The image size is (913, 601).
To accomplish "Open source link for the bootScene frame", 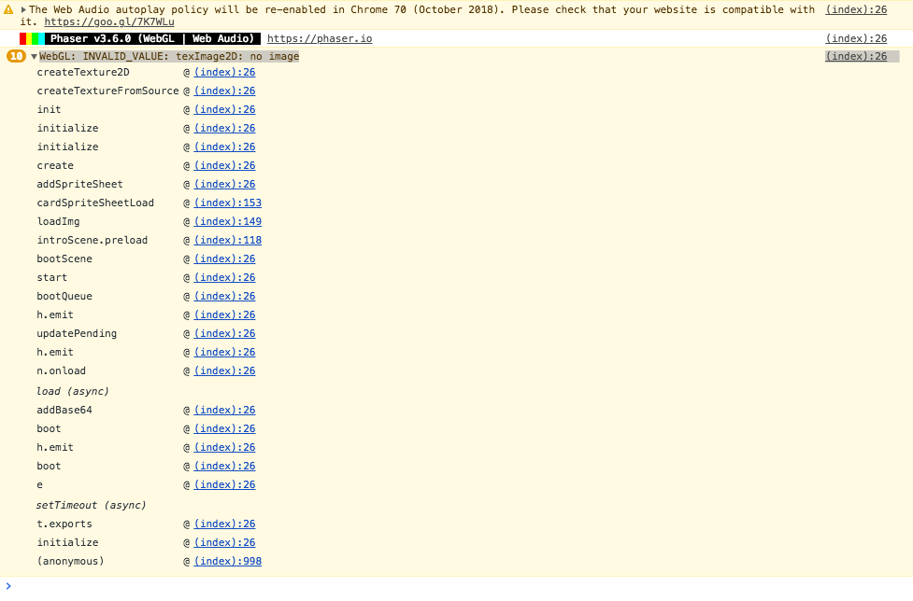I will click(224, 259).
